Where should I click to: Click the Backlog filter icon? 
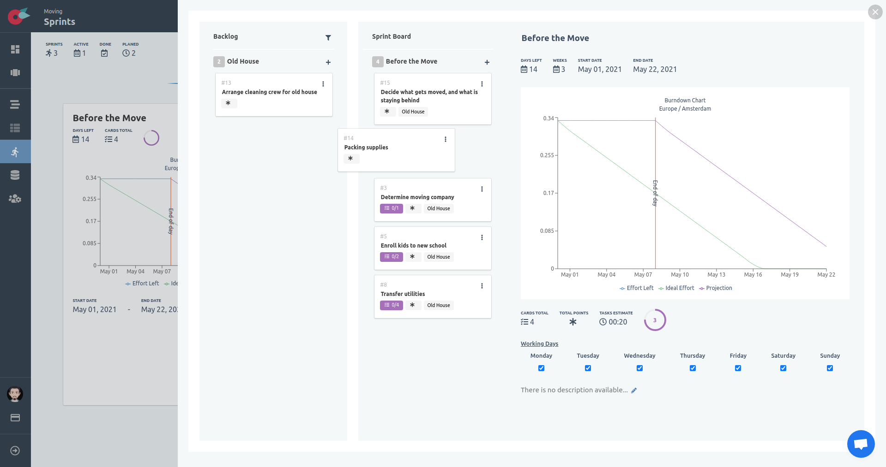(x=328, y=38)
